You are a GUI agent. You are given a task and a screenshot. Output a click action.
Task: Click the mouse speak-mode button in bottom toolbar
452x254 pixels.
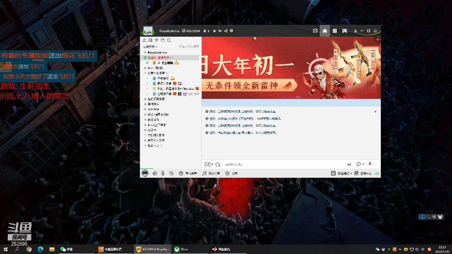pos(188,173)
